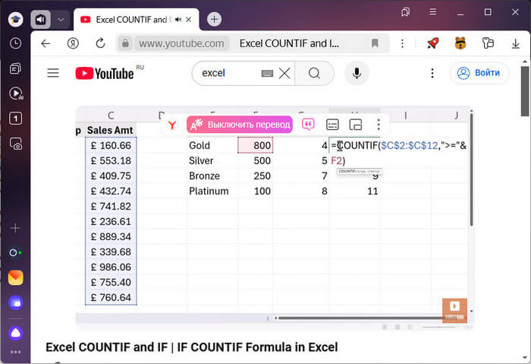
Task: Toggle subtitles in the video overlay
Action: click(x=332, y=125)
